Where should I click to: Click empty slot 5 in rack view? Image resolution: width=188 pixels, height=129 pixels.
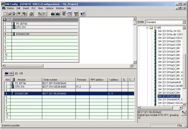[x=41, y=37]
